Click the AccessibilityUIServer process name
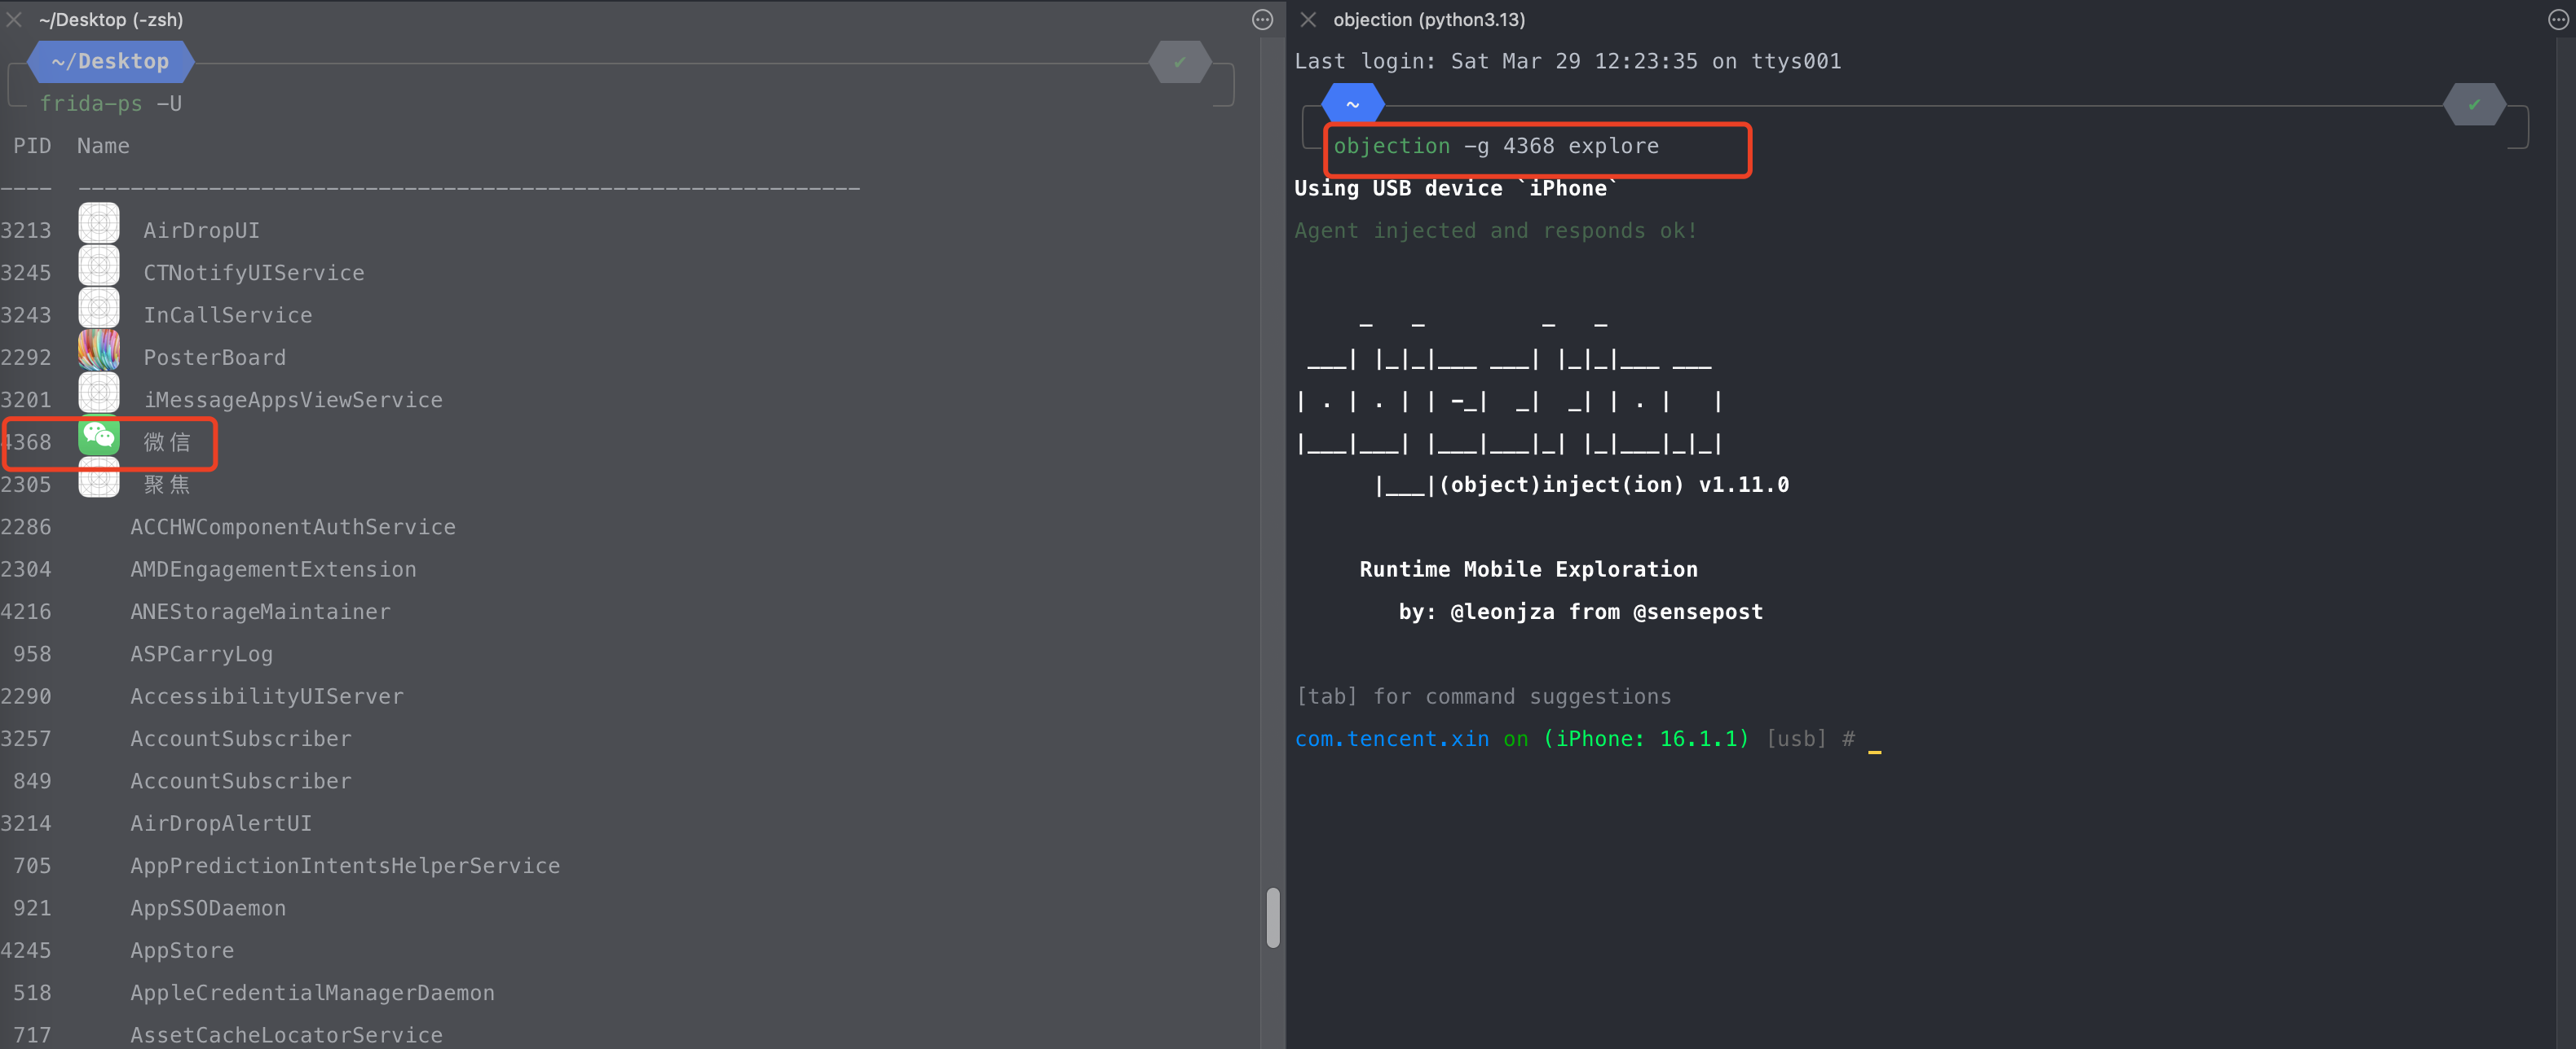The image size is (2576, 1049). pyautogui.click(x=267, y=696)
